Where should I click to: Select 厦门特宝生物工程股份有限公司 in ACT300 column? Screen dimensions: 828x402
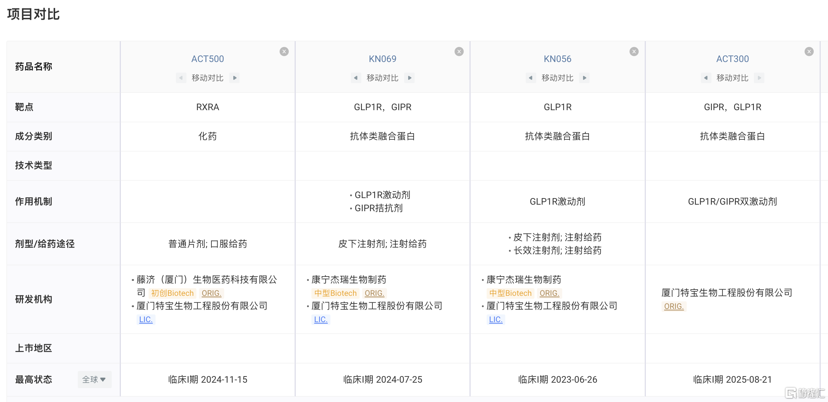(727, 293)
